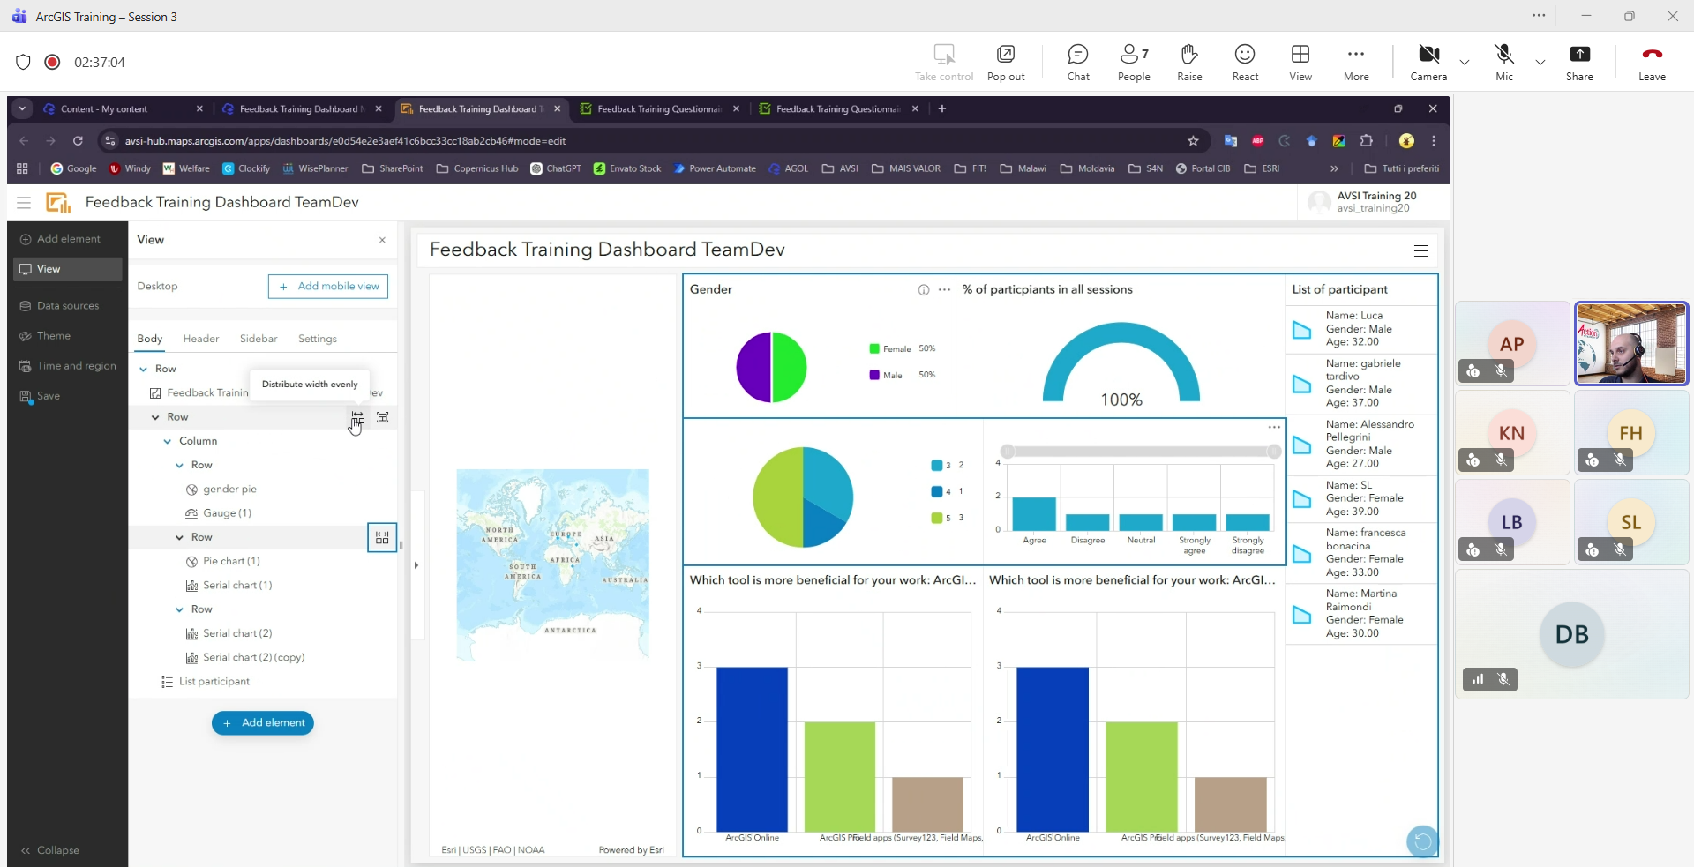Raise hand in the meeting

[1189, 63]
